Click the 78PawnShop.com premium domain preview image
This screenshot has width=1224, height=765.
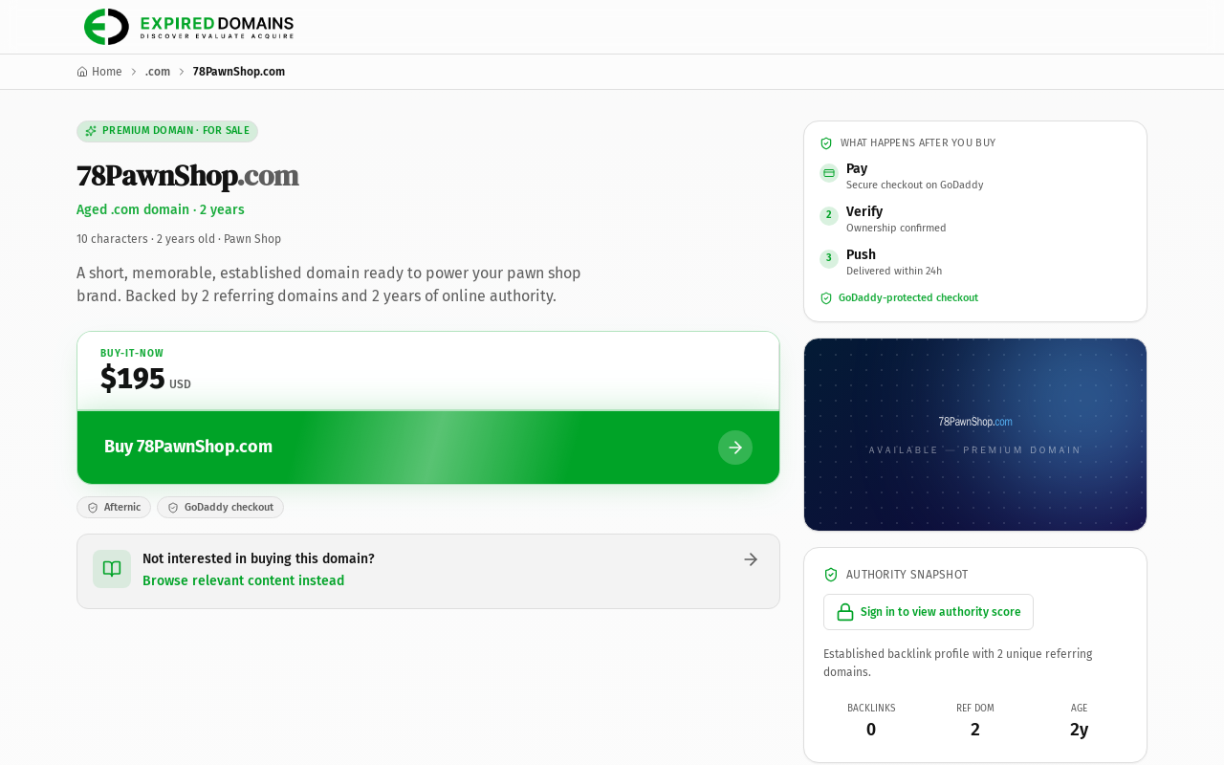[x=975, y=434]
